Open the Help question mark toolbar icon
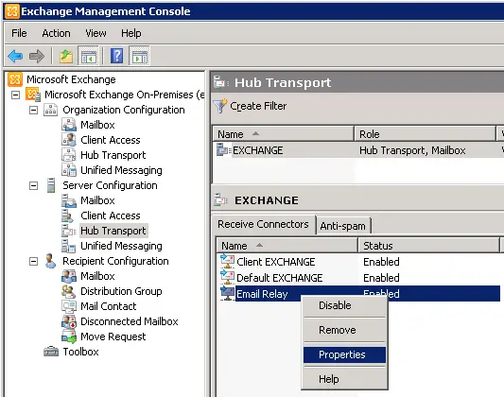504x397 pixels. click(x=116, y=56)
